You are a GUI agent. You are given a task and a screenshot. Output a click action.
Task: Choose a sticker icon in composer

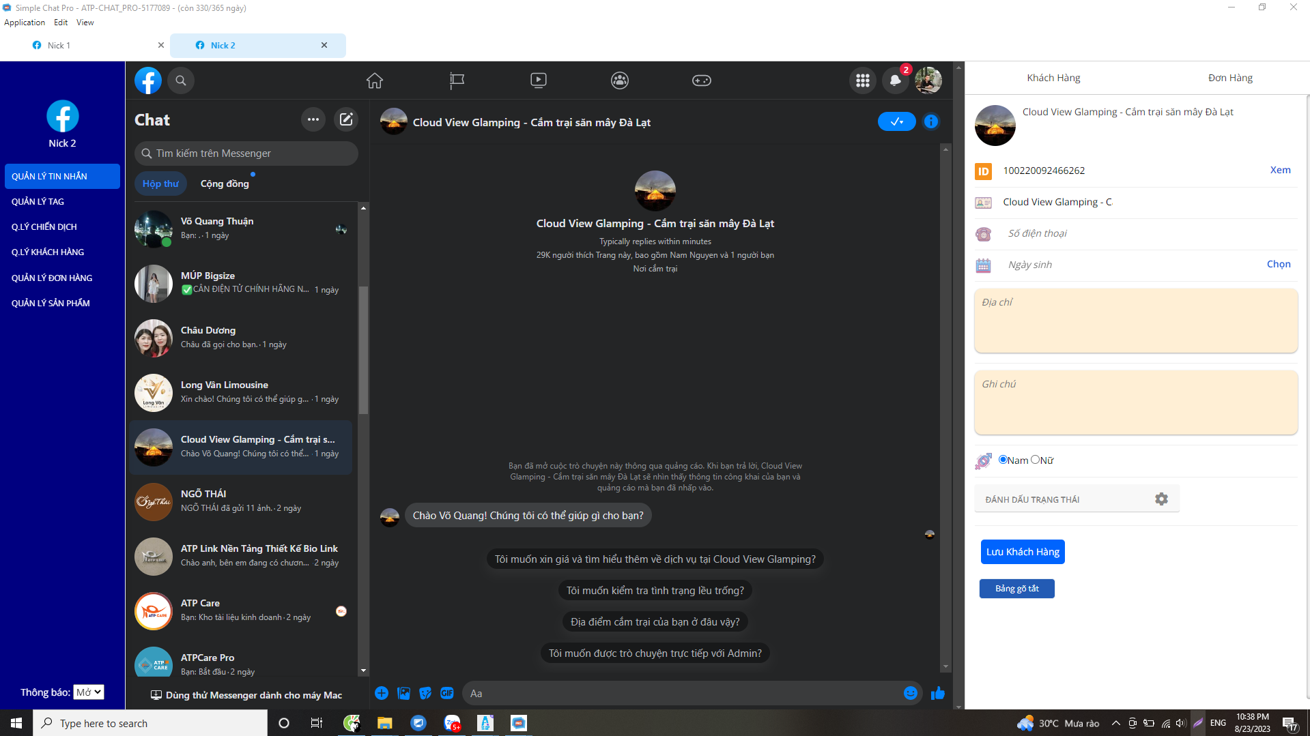425,693
